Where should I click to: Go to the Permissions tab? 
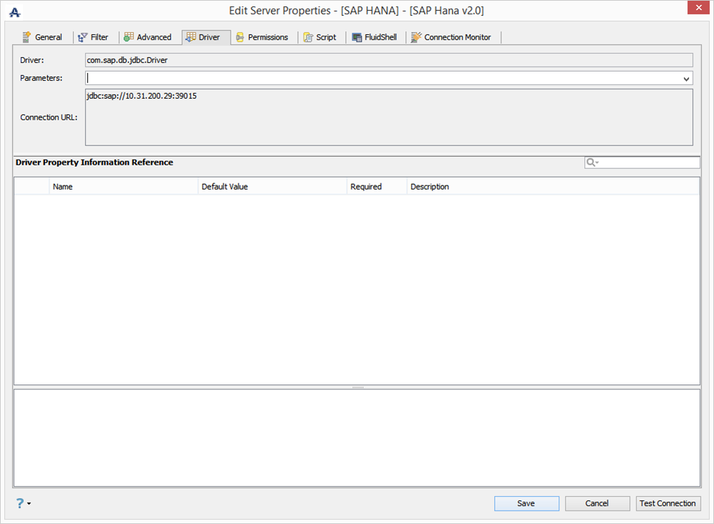[x=262, y=37]
